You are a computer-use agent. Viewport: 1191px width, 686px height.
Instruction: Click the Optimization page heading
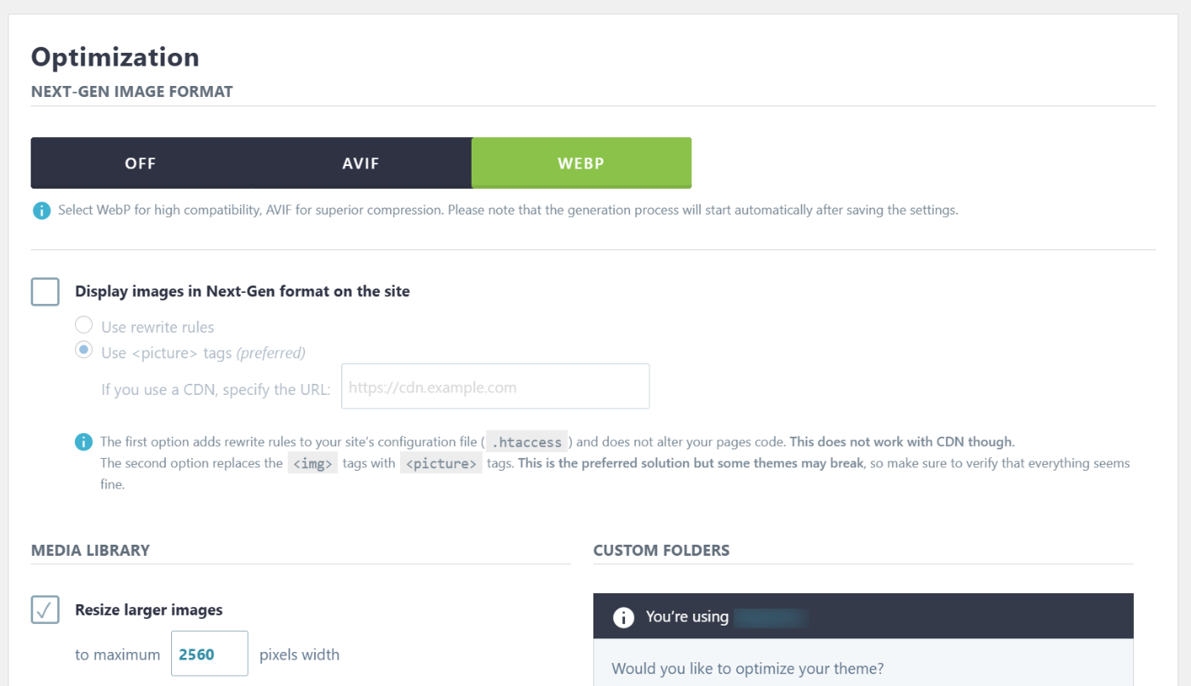(115, 57)
